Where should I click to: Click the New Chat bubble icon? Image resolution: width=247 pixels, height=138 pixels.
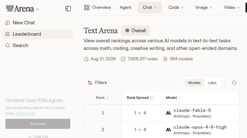coord(8,23)
